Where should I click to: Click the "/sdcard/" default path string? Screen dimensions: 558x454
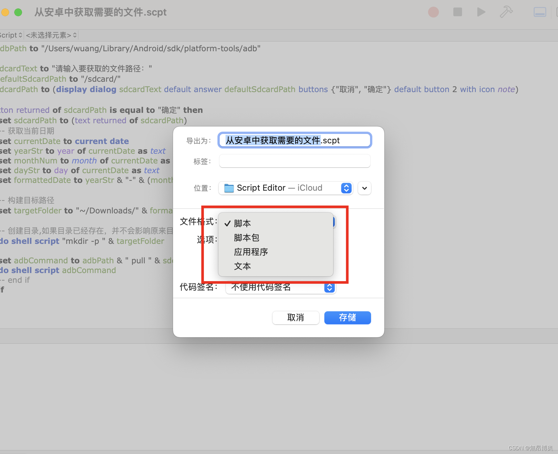click(101, 79)
